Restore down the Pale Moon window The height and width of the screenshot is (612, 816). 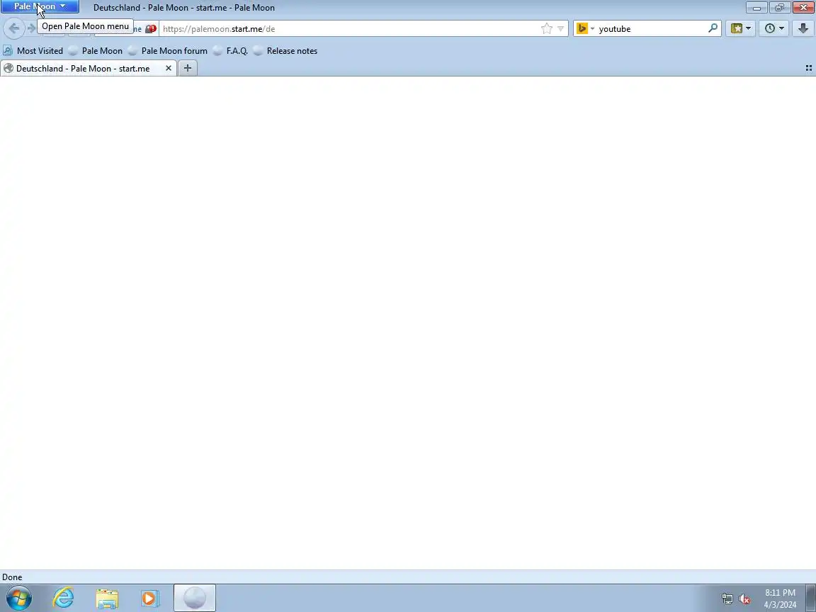[x=780, y=7]
